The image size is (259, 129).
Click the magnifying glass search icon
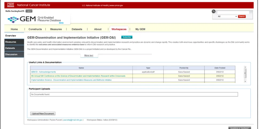point(214,11)
